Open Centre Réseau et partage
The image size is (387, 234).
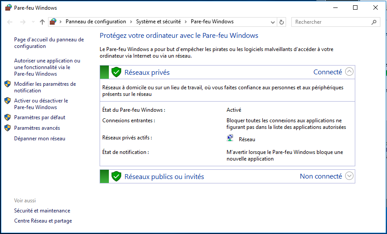click(x=43, y=221)
